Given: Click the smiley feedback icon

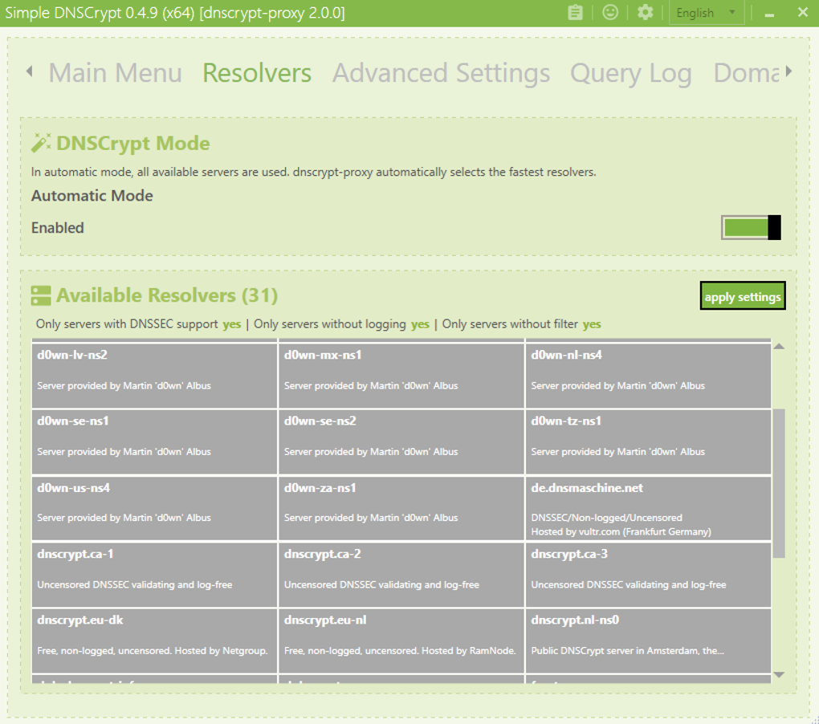Looking at the screenshot, I should point(609,12).
